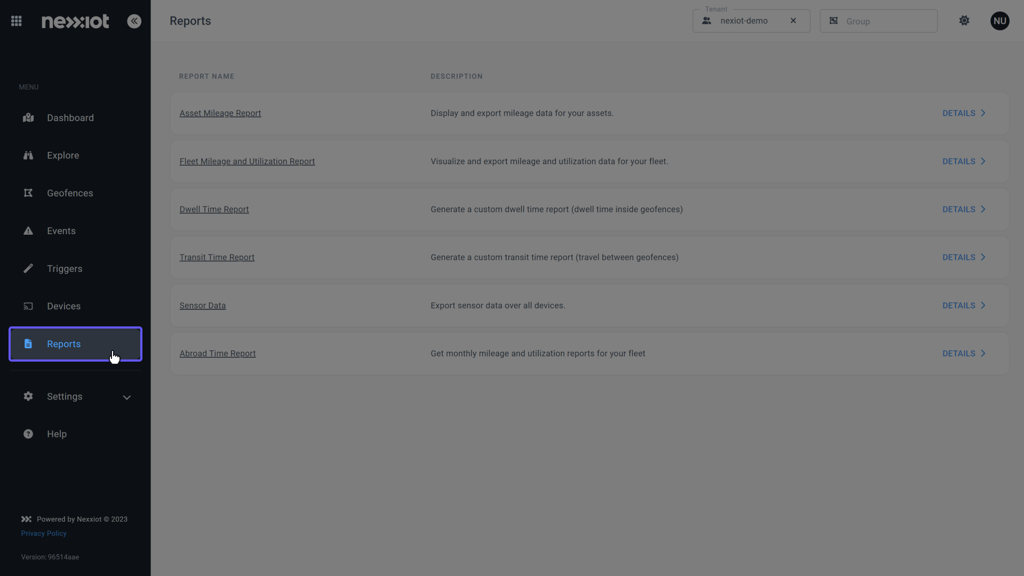Collapse the sidebar with the double-arrow icon

pos(134,21)
